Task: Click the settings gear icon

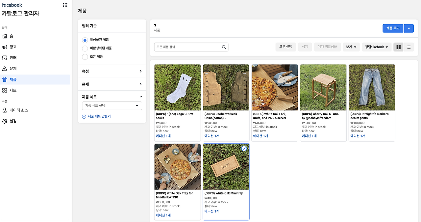Action: 5,121
